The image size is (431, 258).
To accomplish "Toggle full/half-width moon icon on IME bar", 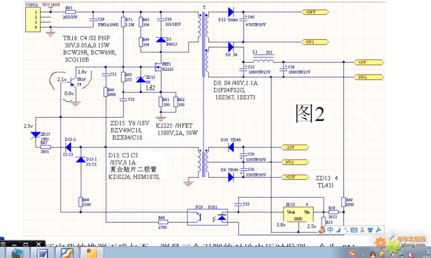I will pos(339,230).
